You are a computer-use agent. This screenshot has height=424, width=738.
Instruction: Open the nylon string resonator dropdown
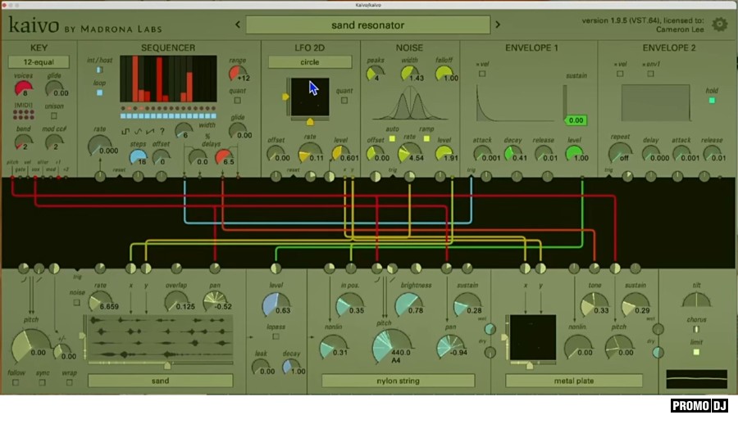pos(398,381)
